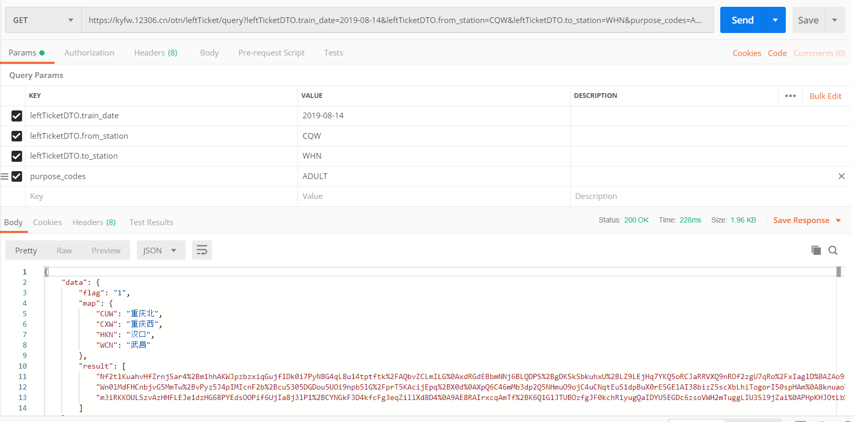Click the "HKN" map entry line
The width and height of the screenshot is (854, 422).
pyautogui.click(x=125, y=335)
